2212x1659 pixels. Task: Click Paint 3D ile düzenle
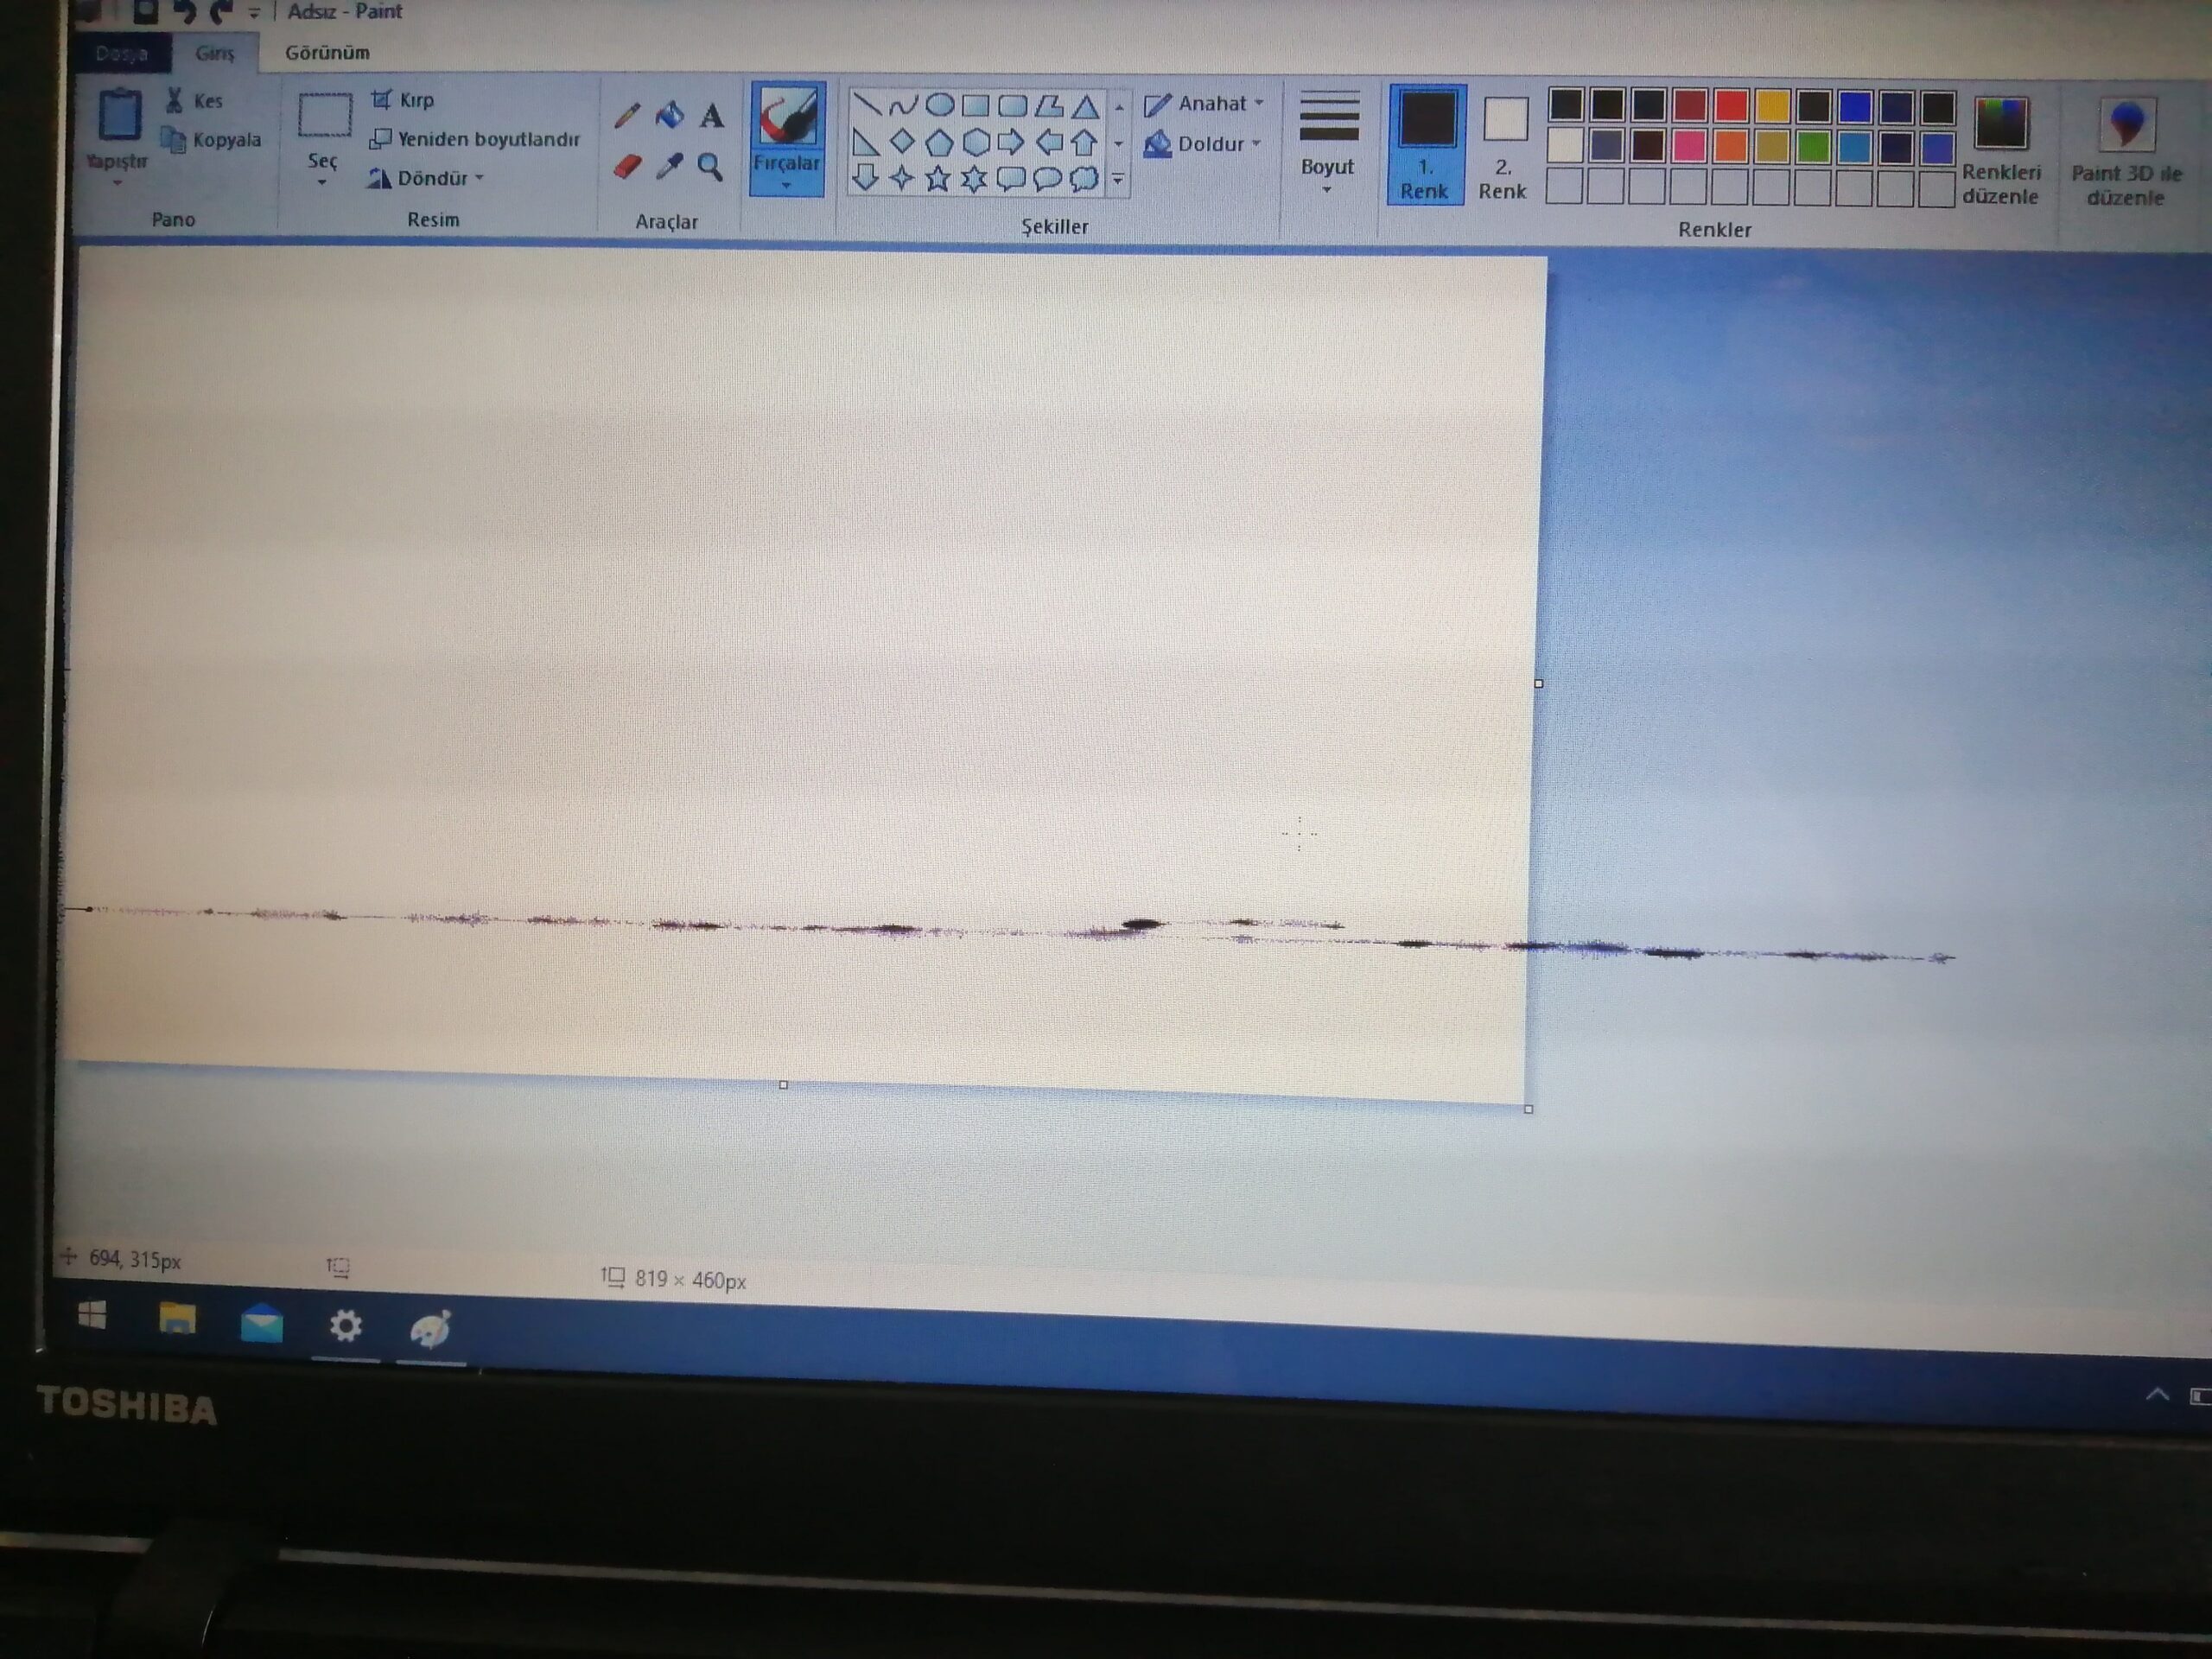pyautogui.click(x=2126, y=152)
